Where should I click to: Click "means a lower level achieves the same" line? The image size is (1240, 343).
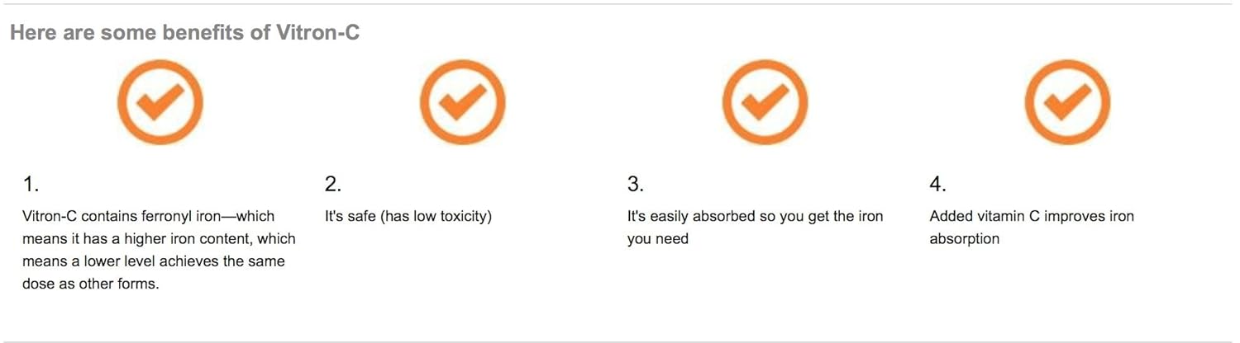point(153,261)
